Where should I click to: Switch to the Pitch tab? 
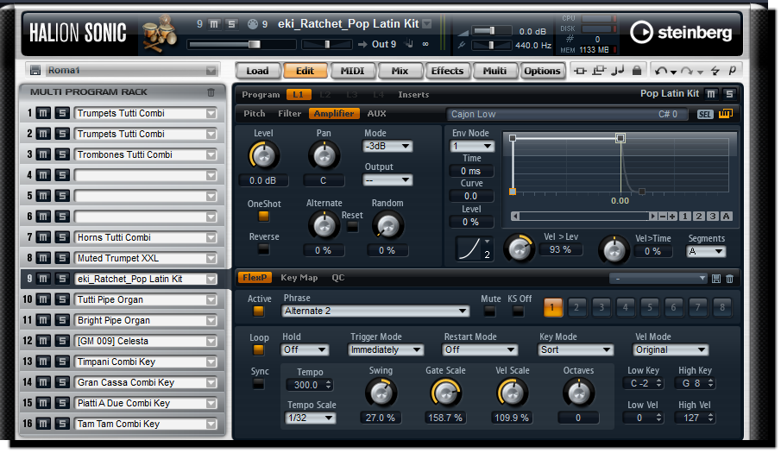coord(254,114)
